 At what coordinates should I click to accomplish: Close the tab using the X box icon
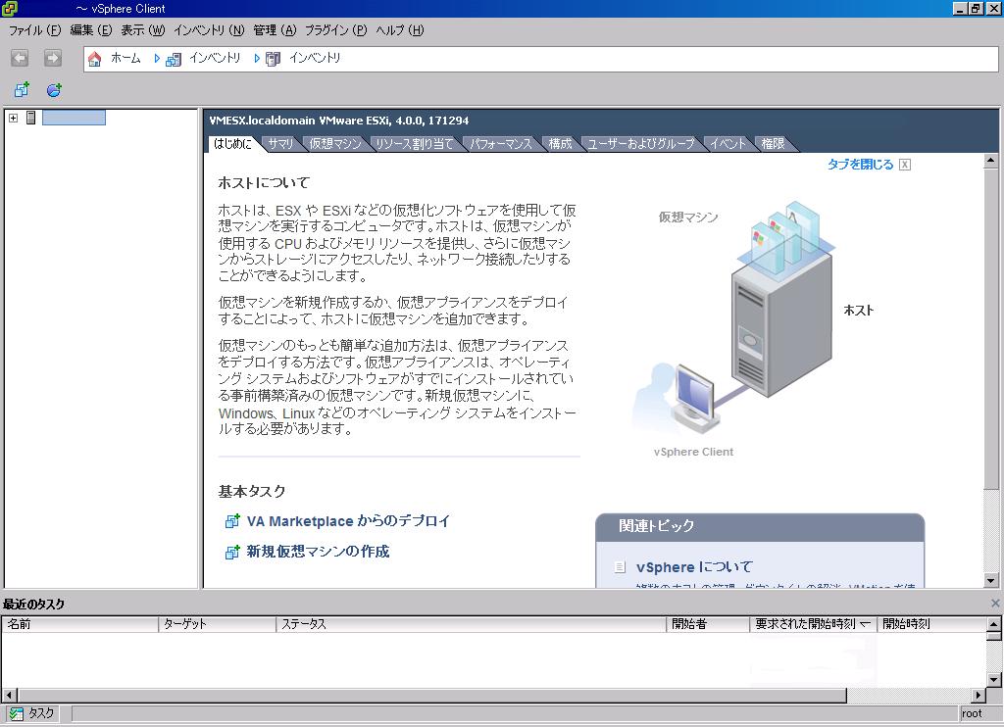905,165
